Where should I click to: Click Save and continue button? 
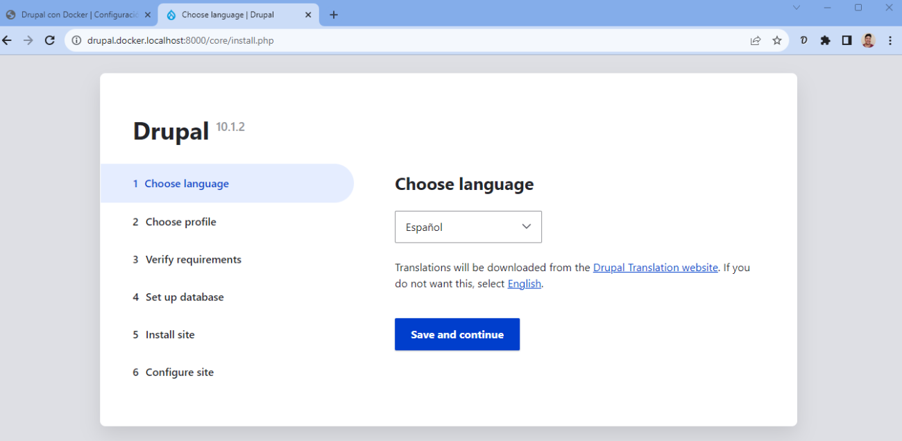(x=457, y=334)
